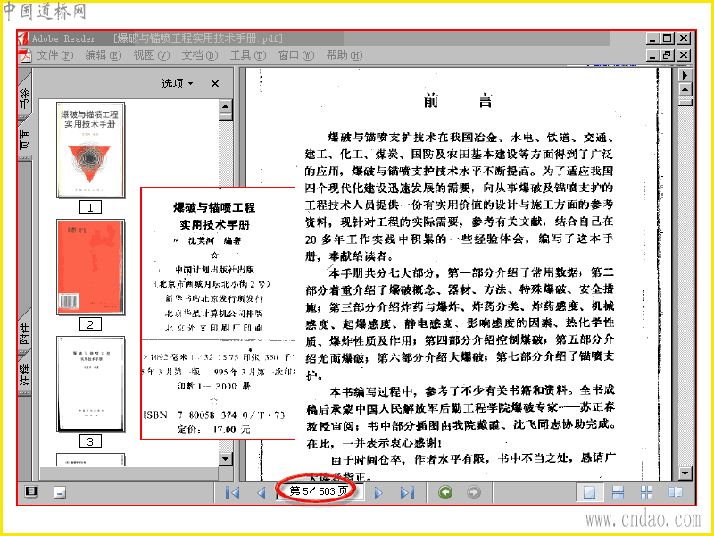Viewport: 714px width, 536px height.
Task: Click the full screen icon in status bar
Action: click(x=31, y=492)
